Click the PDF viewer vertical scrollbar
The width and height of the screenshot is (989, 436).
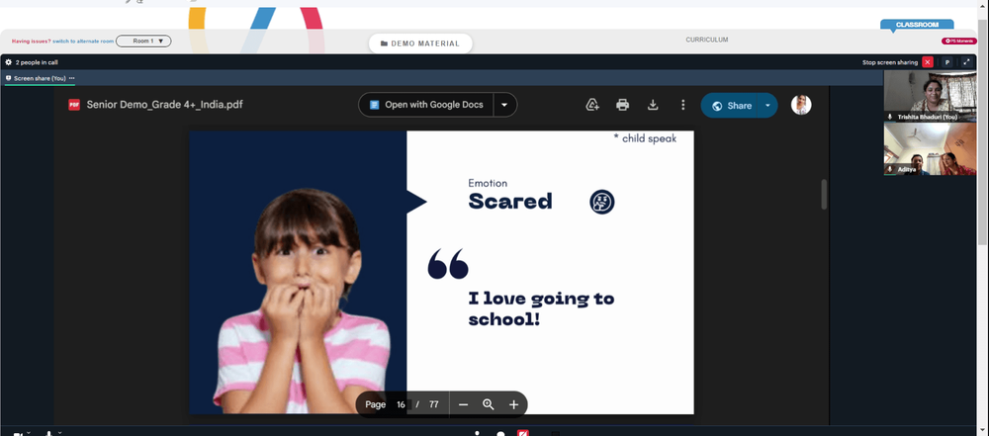click(823, 195)
